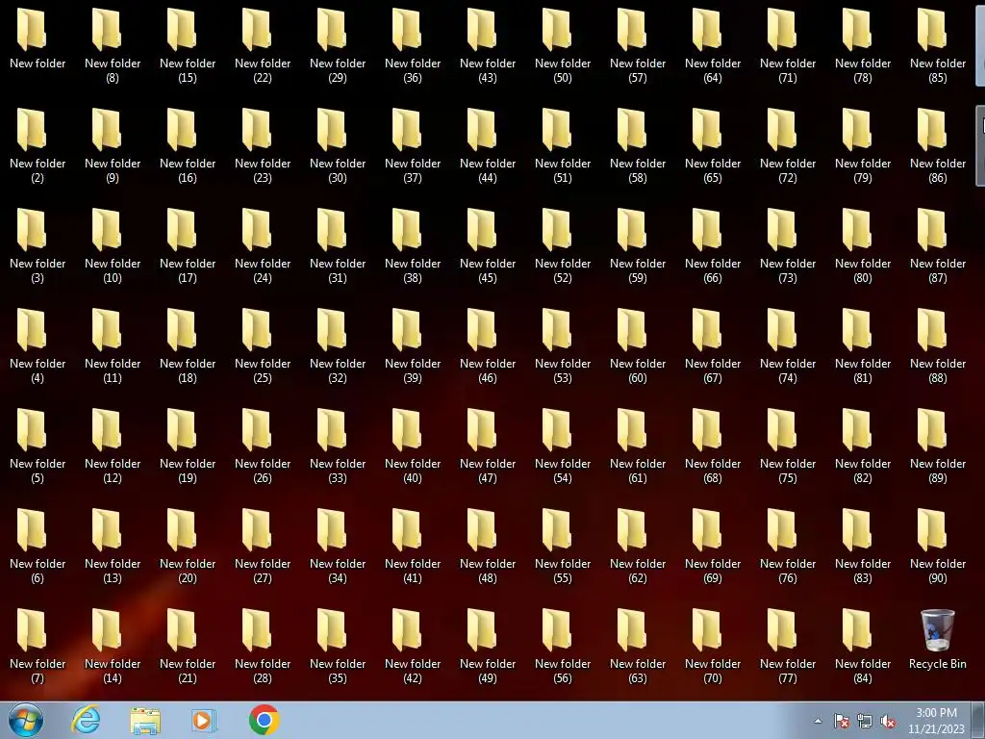The height and width of the screenshot is (739, 985).
Task: Click the label text of New folder (33)
Action: [x=338, y=471]
